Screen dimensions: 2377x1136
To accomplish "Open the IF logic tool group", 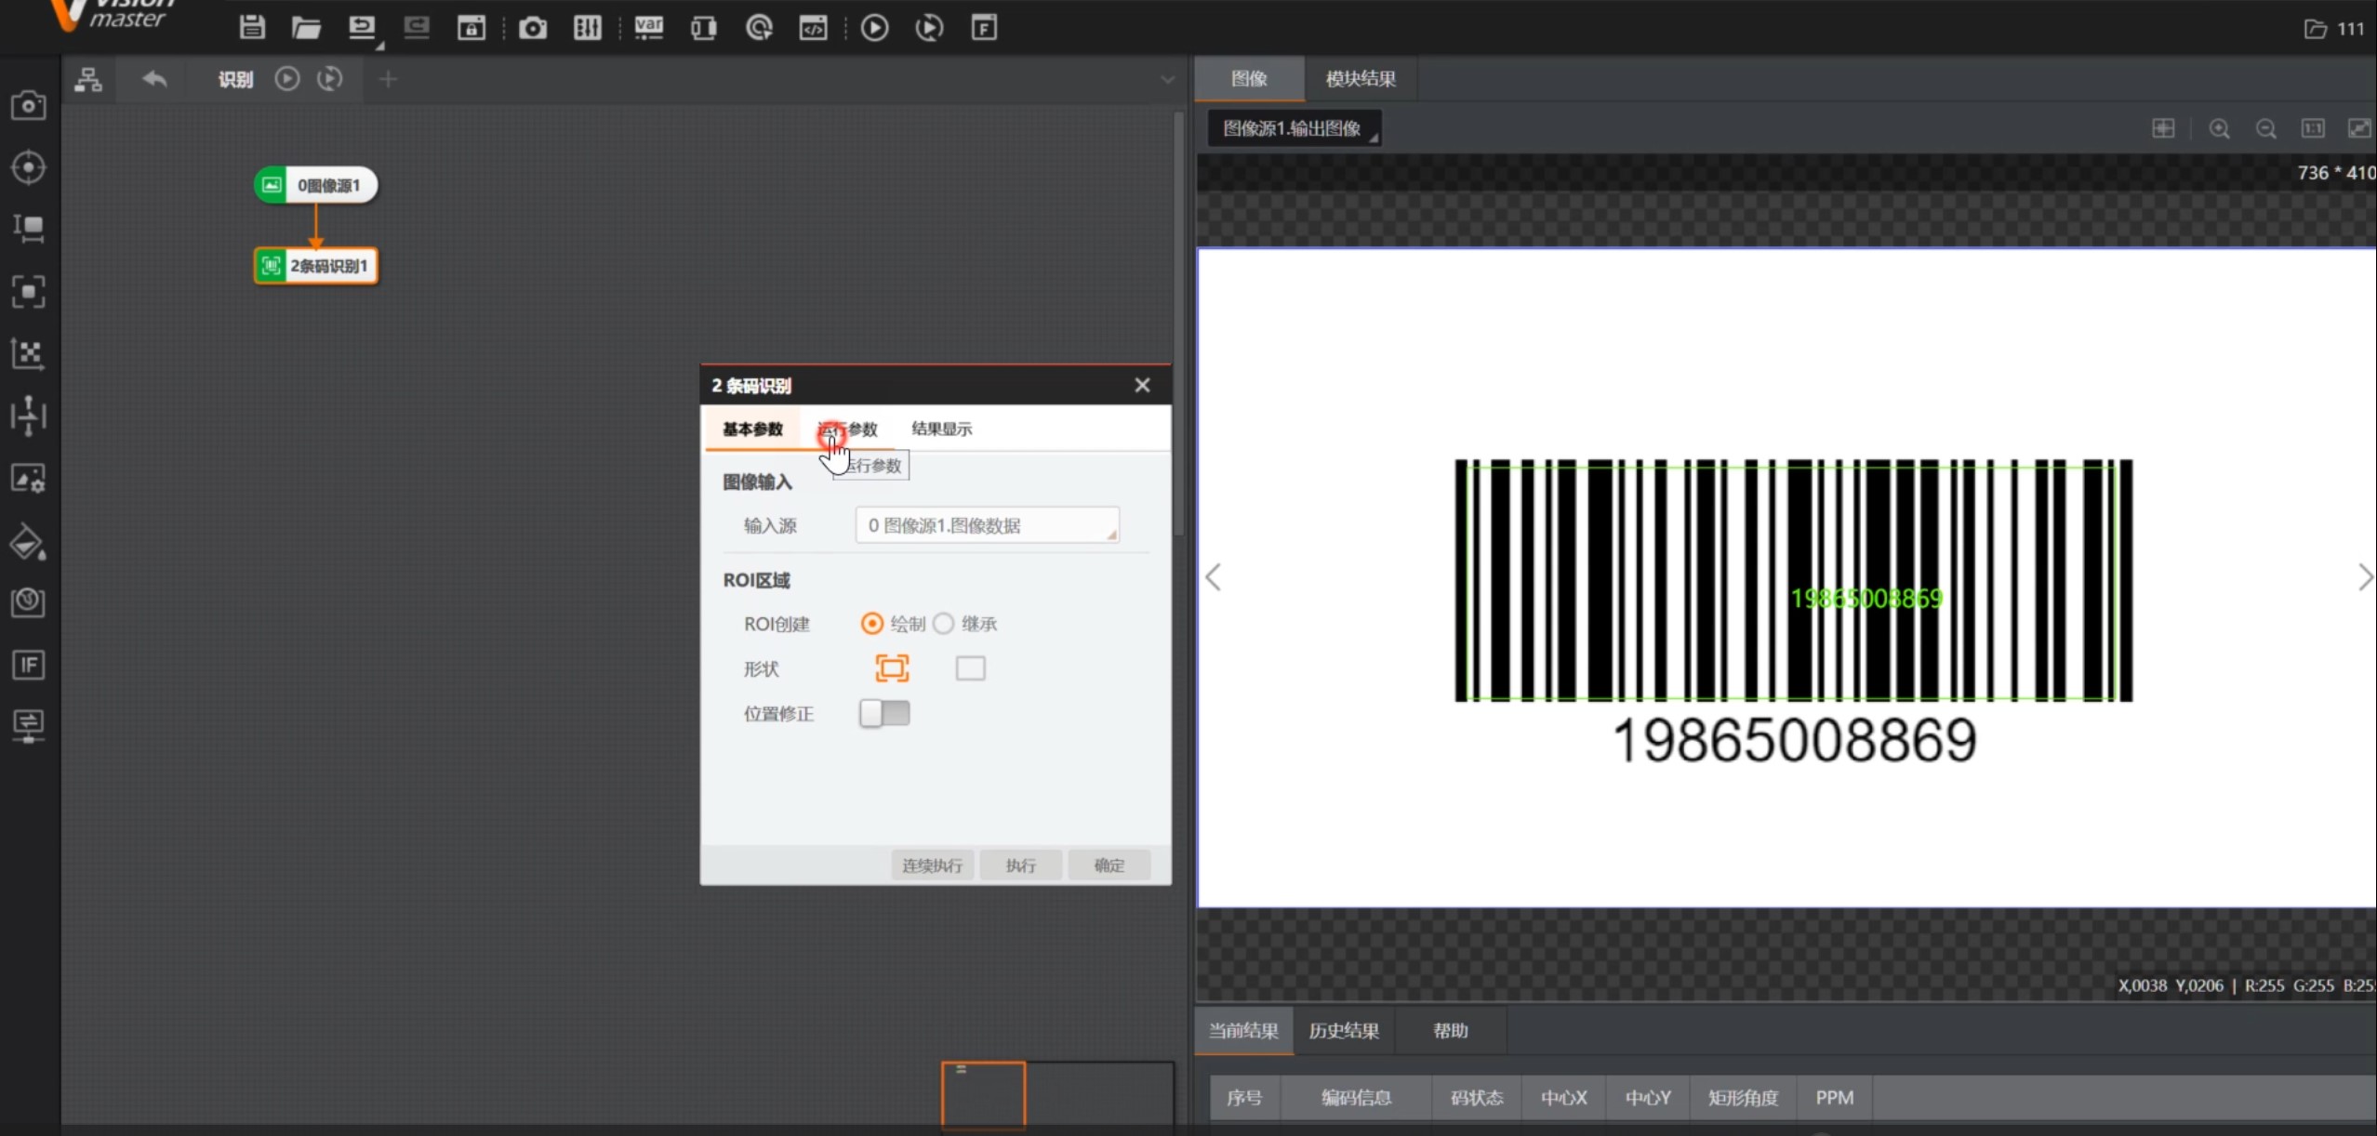I will coord(29,665).
